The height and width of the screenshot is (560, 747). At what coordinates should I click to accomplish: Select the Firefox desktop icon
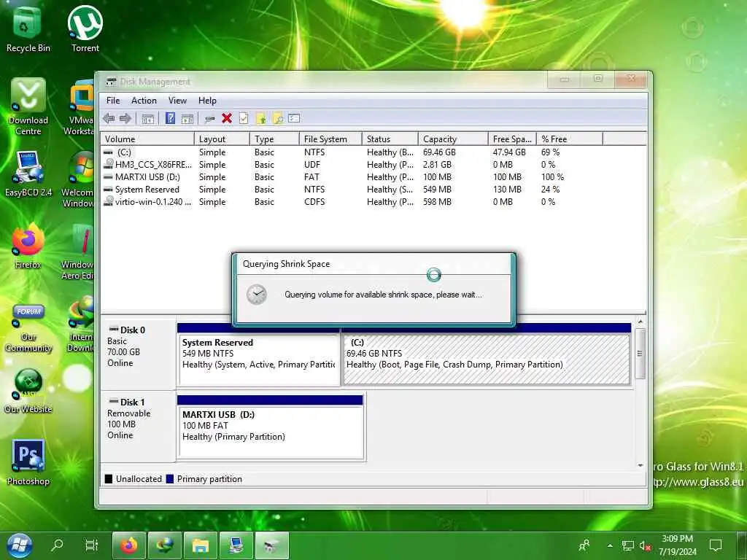coord(28,246)
